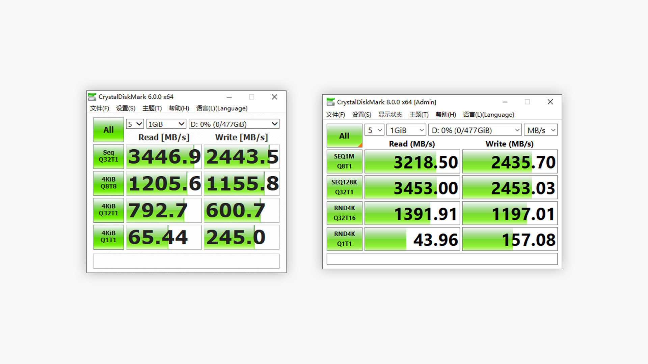Click the 1197.01 write result
This screenshot has height=364, width=648.
510,213
